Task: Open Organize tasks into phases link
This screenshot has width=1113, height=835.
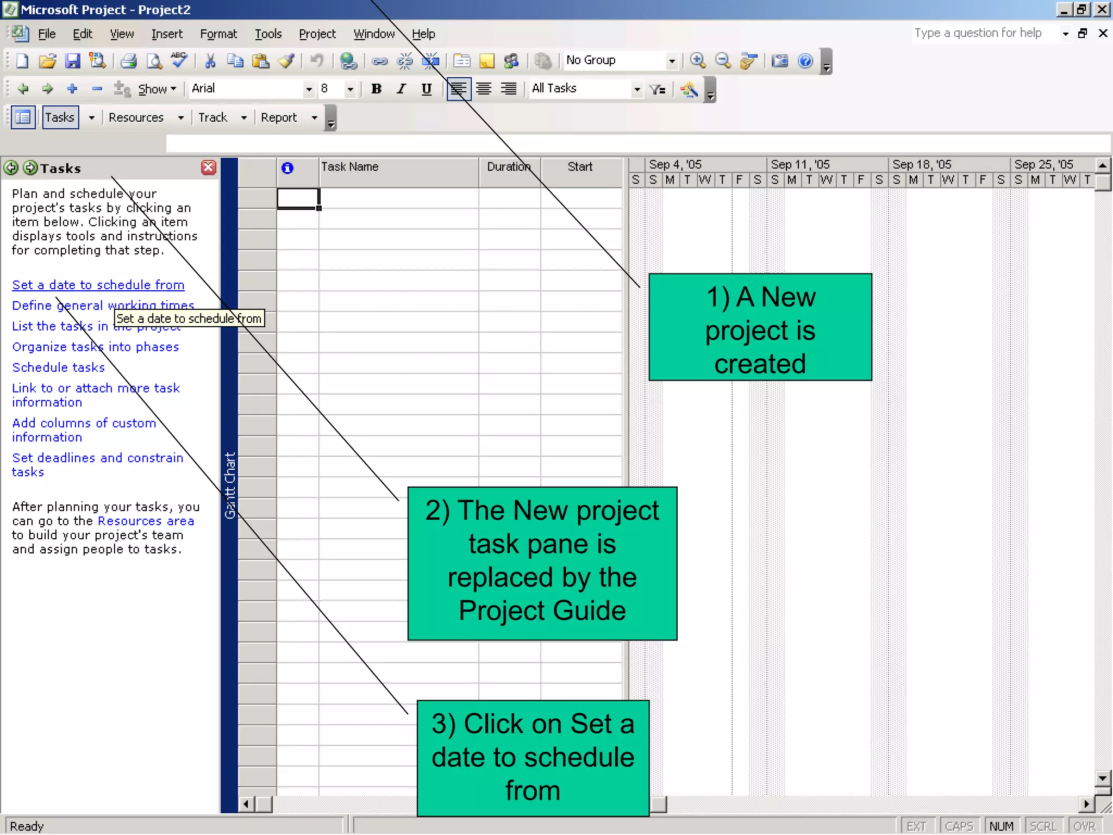Action: coord(96,347)
